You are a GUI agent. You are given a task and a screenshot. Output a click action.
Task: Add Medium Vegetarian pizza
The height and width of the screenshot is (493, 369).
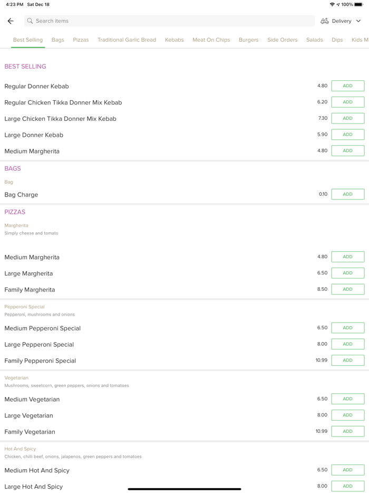pyautogui.click(x=347, y=399)
